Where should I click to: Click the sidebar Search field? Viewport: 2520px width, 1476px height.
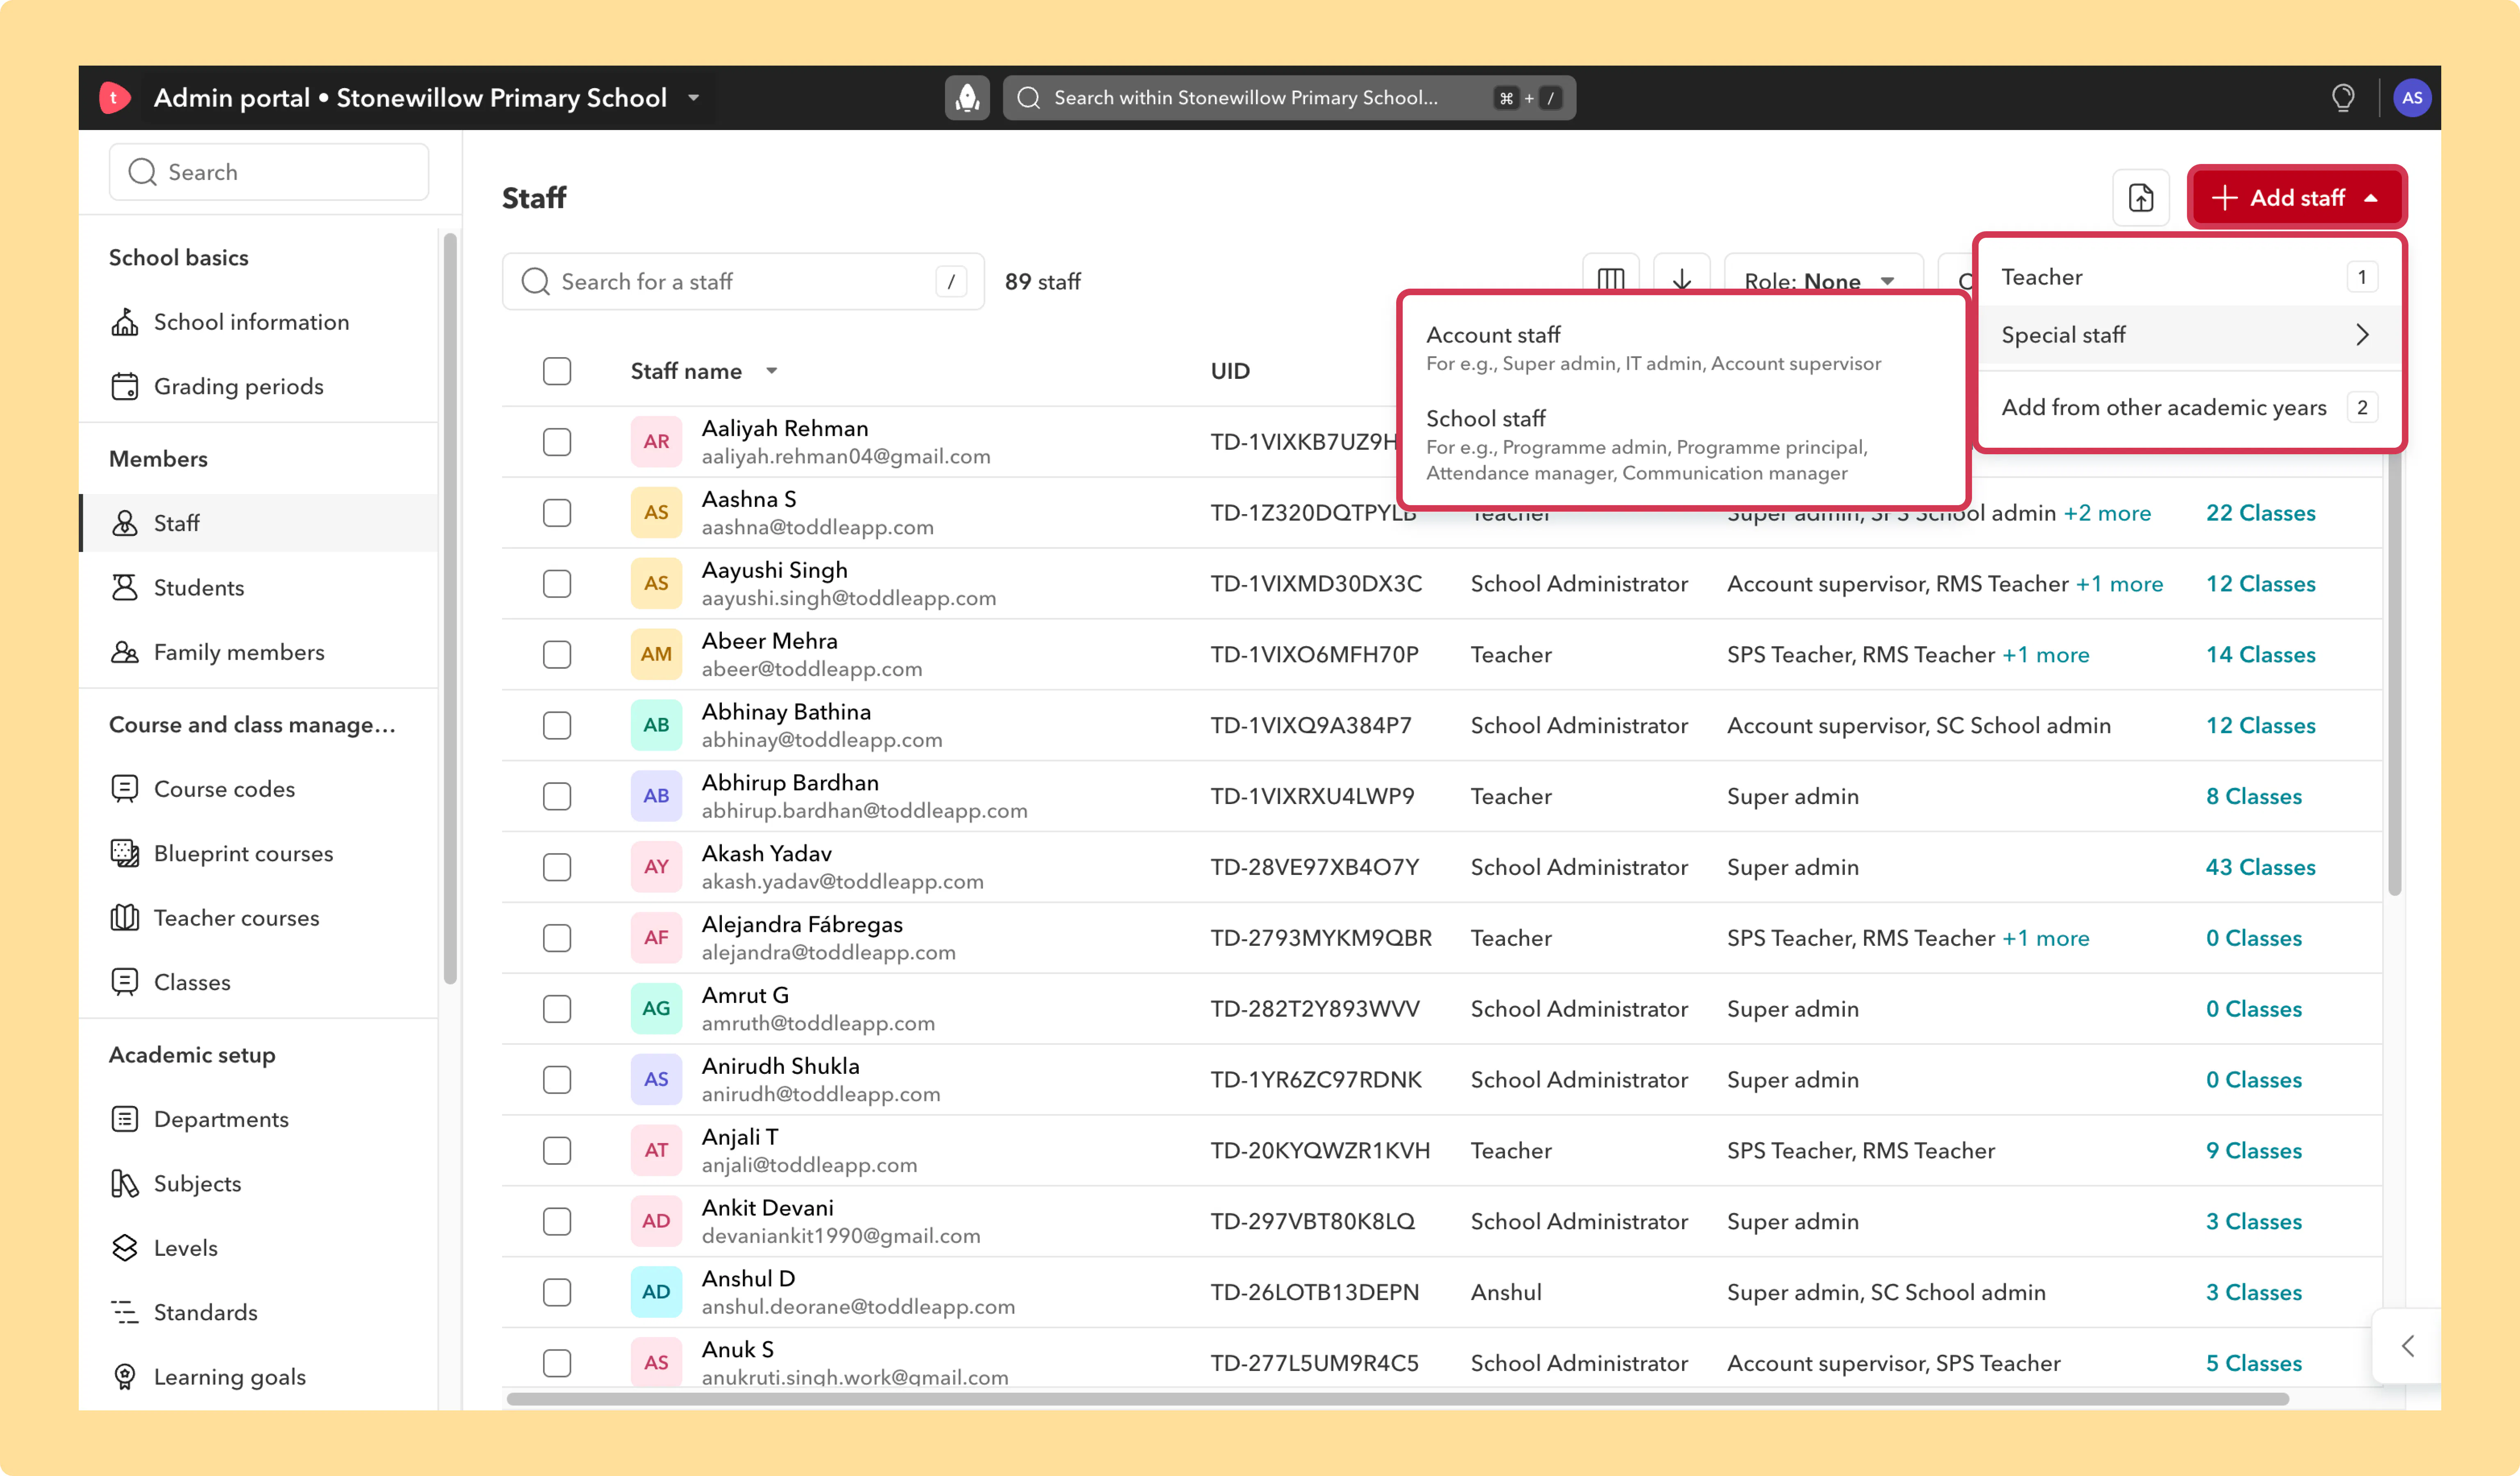tap(269, 172)
